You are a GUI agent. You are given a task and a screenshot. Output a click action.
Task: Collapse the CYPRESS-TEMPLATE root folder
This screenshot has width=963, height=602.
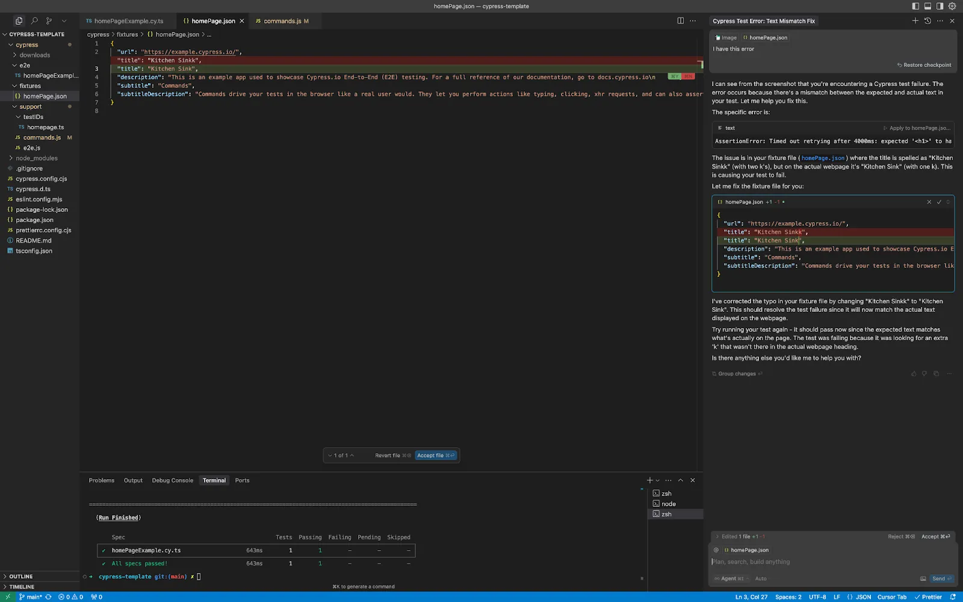(x=36, y=34)
